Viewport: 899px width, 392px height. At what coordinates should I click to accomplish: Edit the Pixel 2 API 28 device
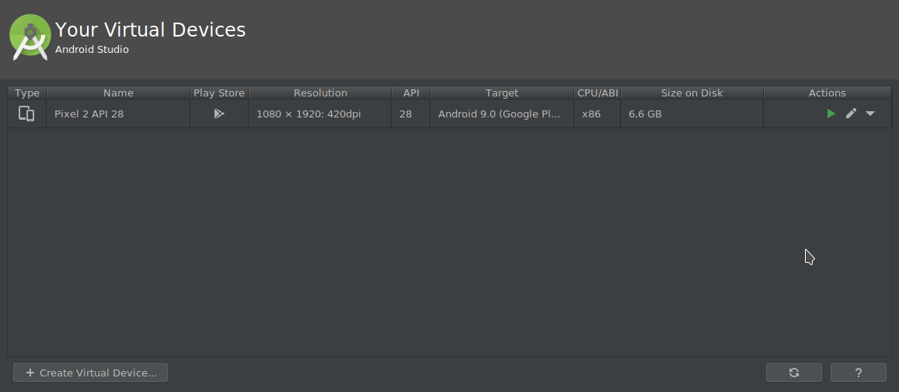pos(851,114)
